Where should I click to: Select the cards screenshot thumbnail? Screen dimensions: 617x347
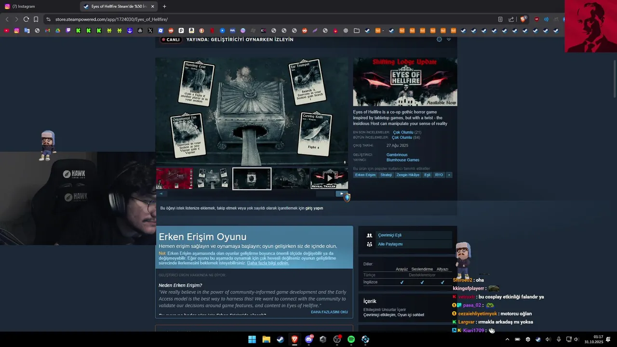[x=213, y=178]
